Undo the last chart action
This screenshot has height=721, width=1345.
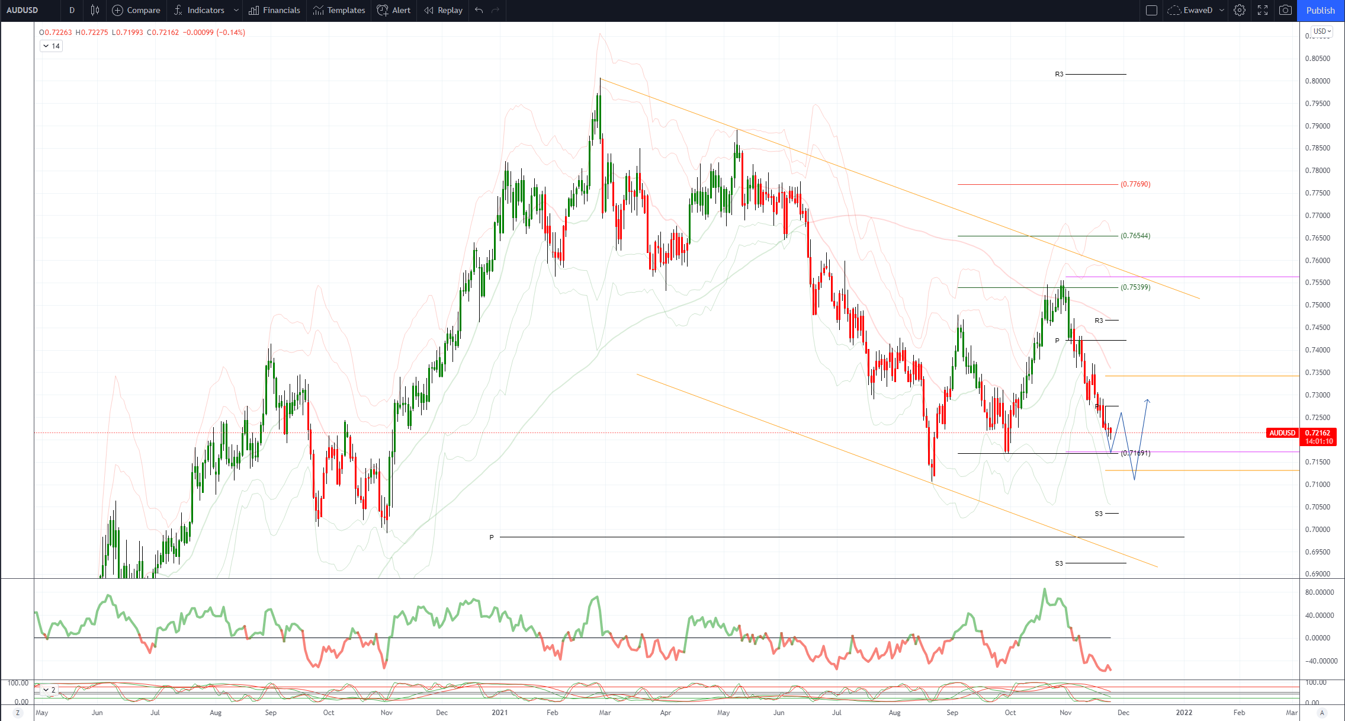(479, 10)
